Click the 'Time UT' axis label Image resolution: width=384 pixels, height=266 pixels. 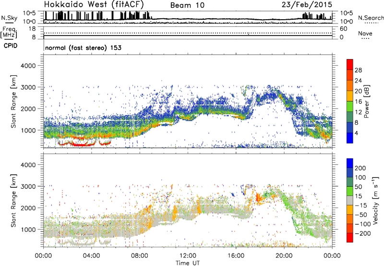pyautogui.click(x=188, y=263)
